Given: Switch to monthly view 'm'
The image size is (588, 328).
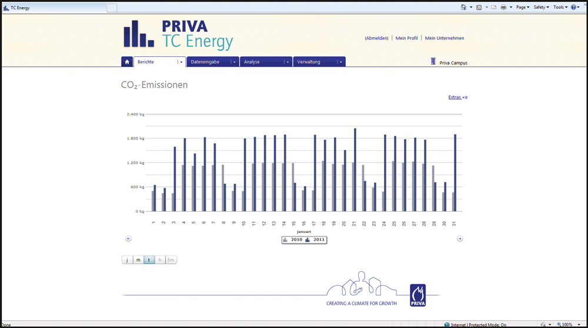Looking at the screenshot, I should click(138, 260).
